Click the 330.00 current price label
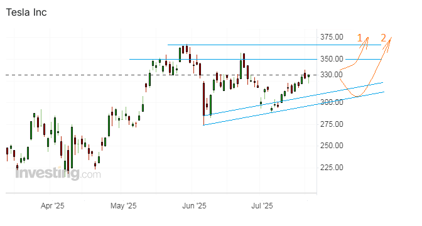The height and width of the screenshot is (226, 422). pyautogui.click(x=332, y=75)
